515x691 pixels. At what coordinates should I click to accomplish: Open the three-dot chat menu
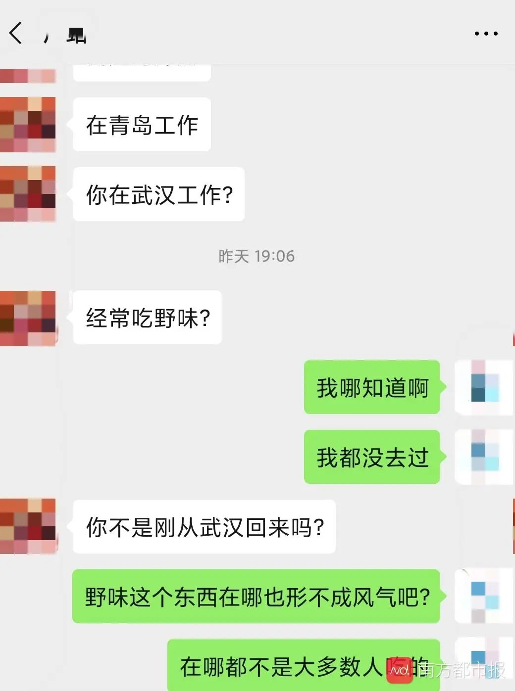(486, 33)
